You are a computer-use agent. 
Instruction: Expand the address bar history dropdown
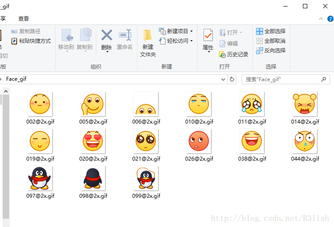[223, 79]
